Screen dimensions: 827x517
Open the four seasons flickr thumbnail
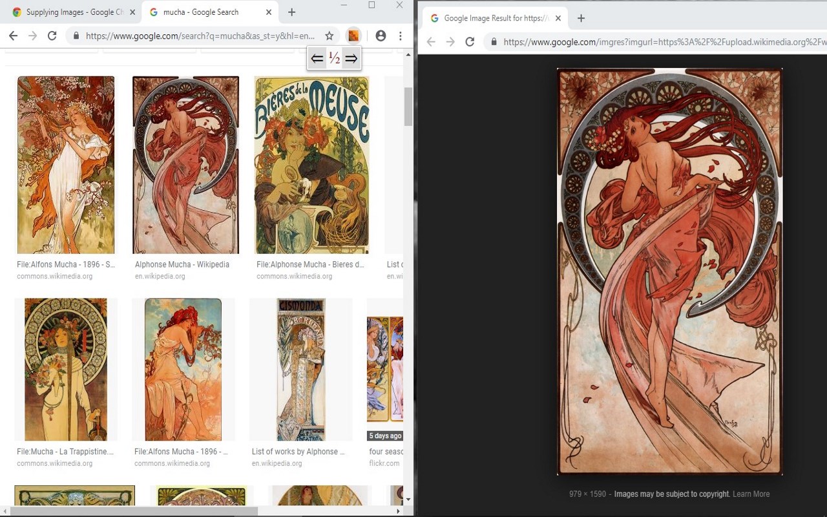(x=385, y=370)
